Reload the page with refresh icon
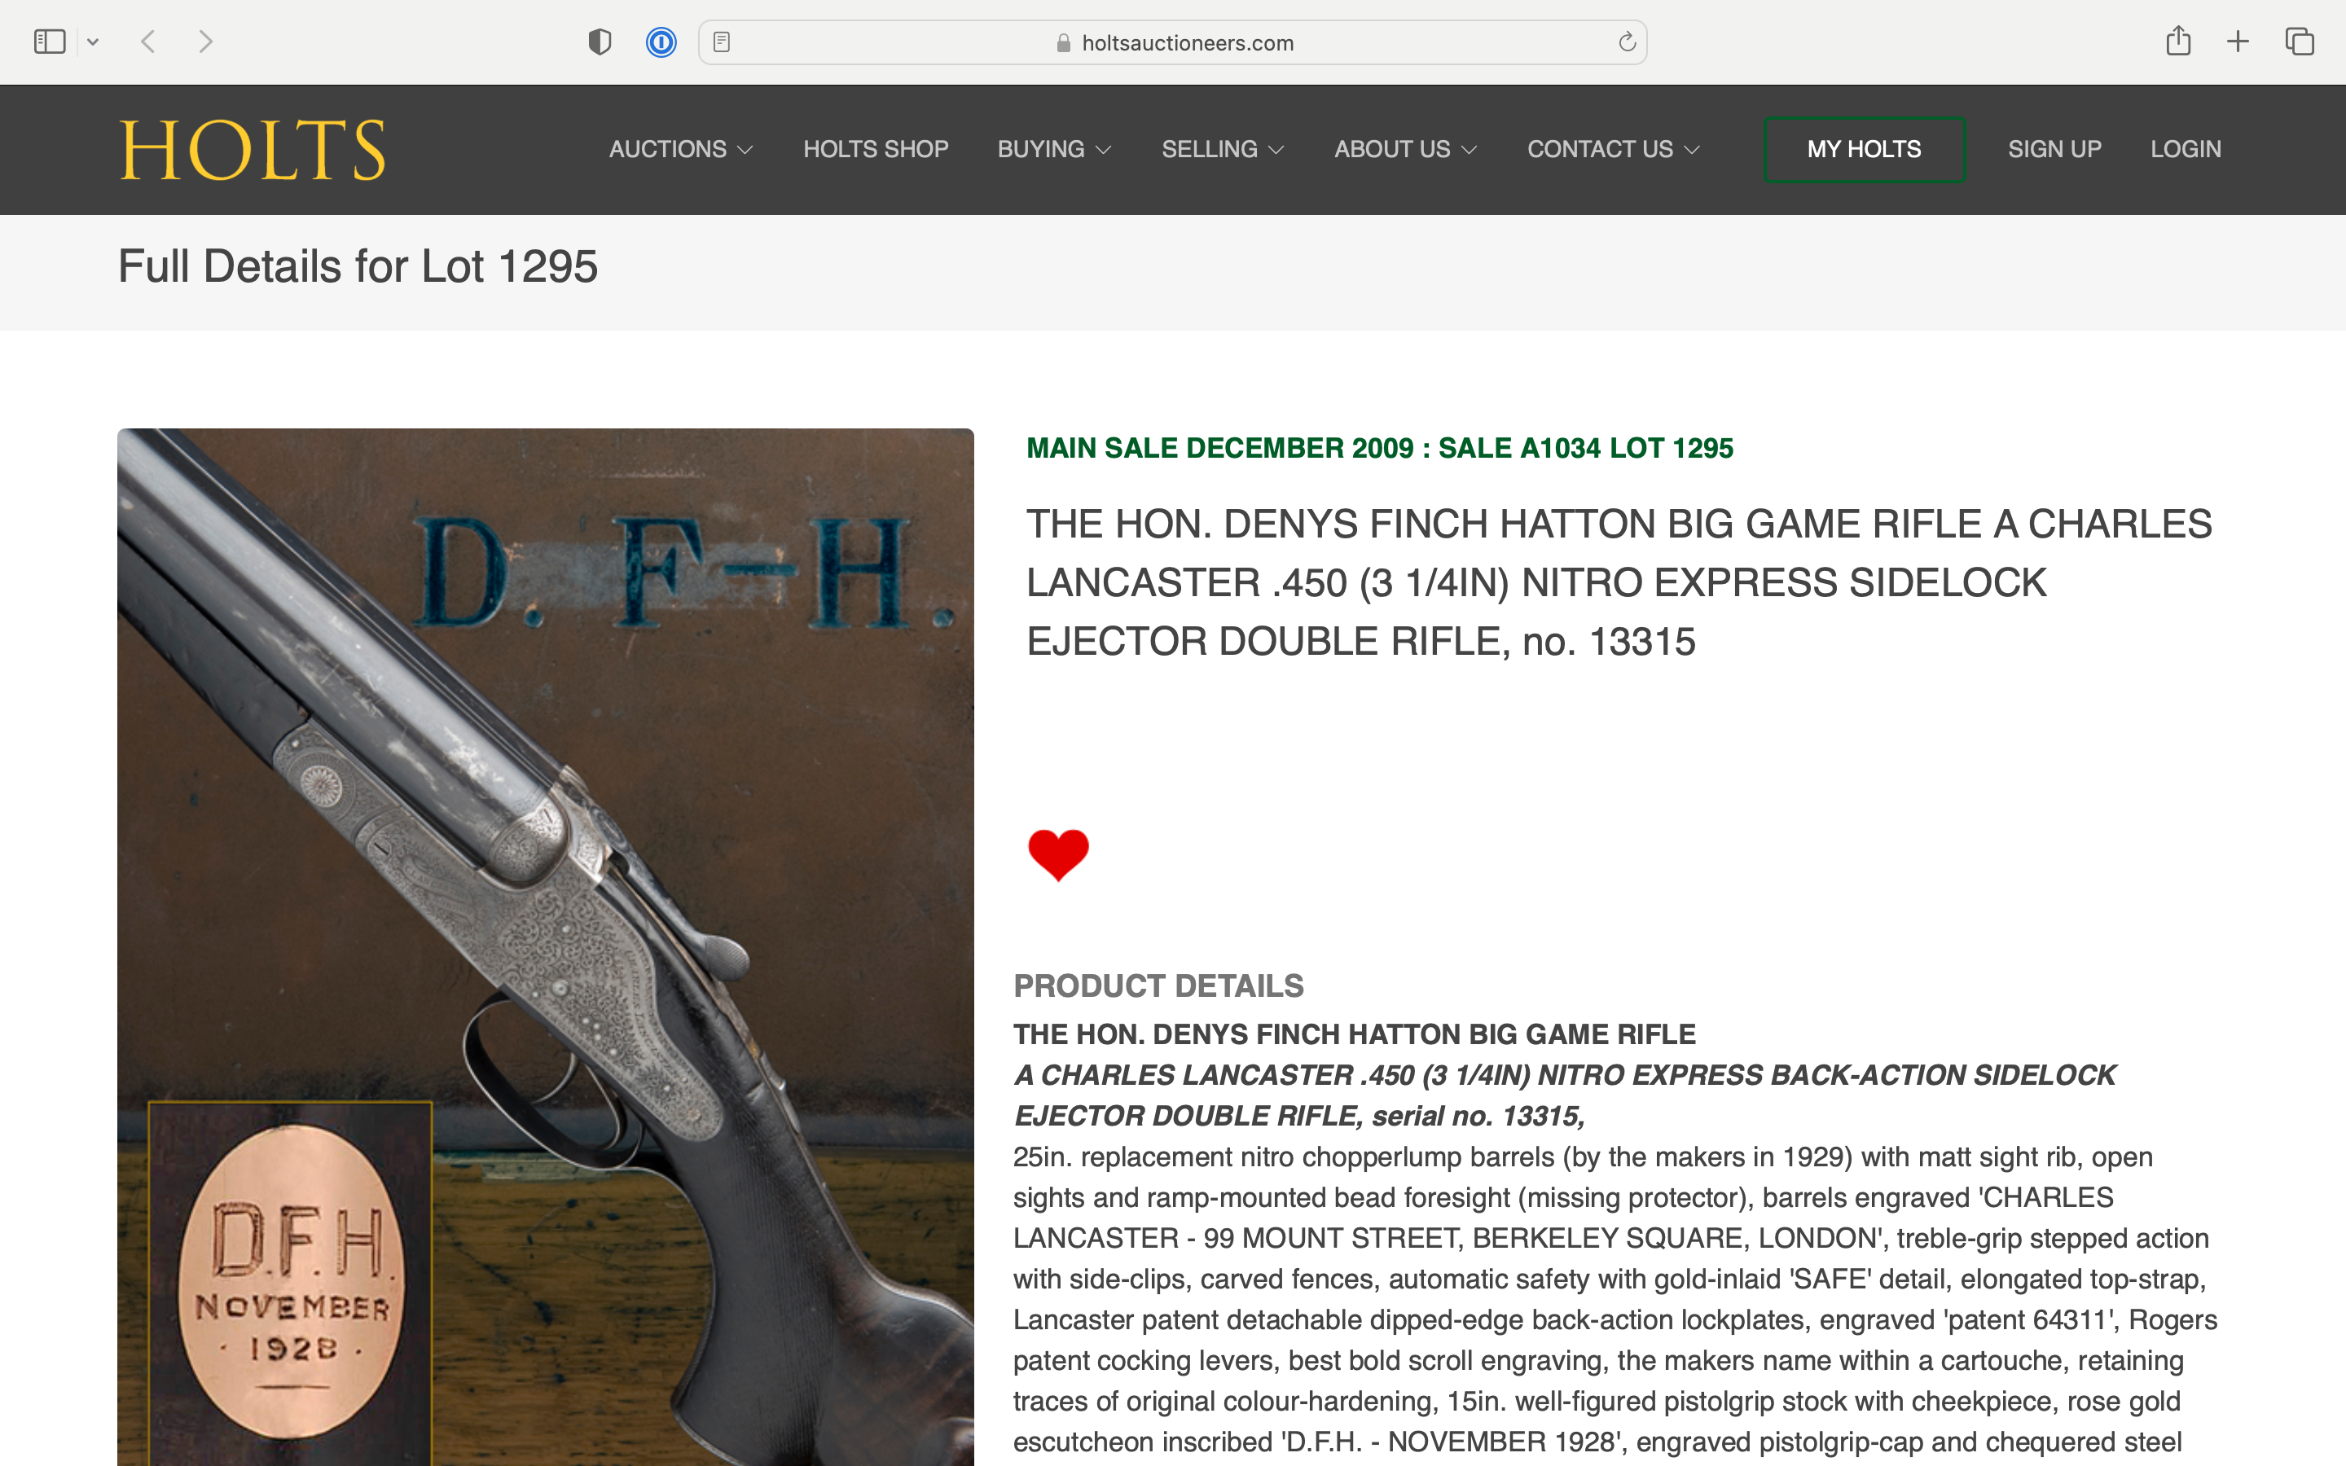This screenshot has width=2346, height=1466. tap(1627, 42)
